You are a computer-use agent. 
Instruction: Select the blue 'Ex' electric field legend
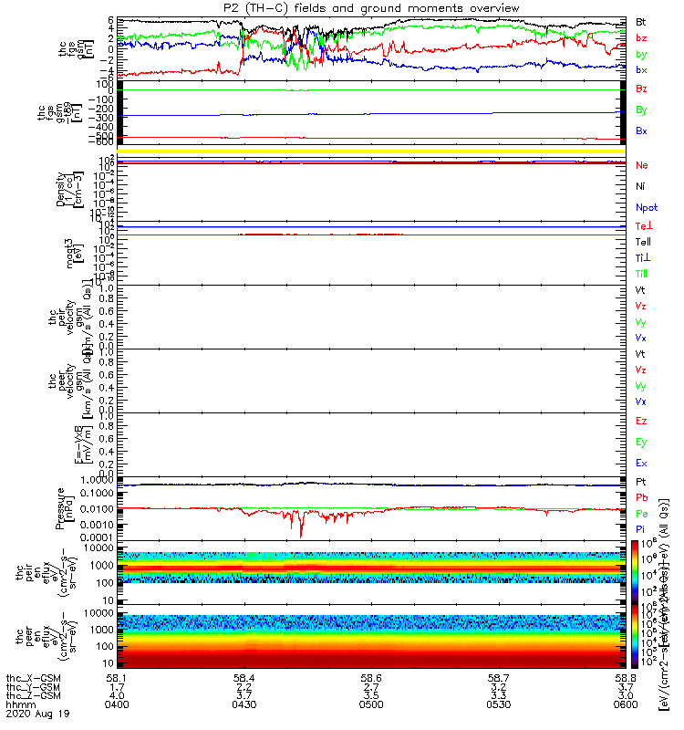641,464
